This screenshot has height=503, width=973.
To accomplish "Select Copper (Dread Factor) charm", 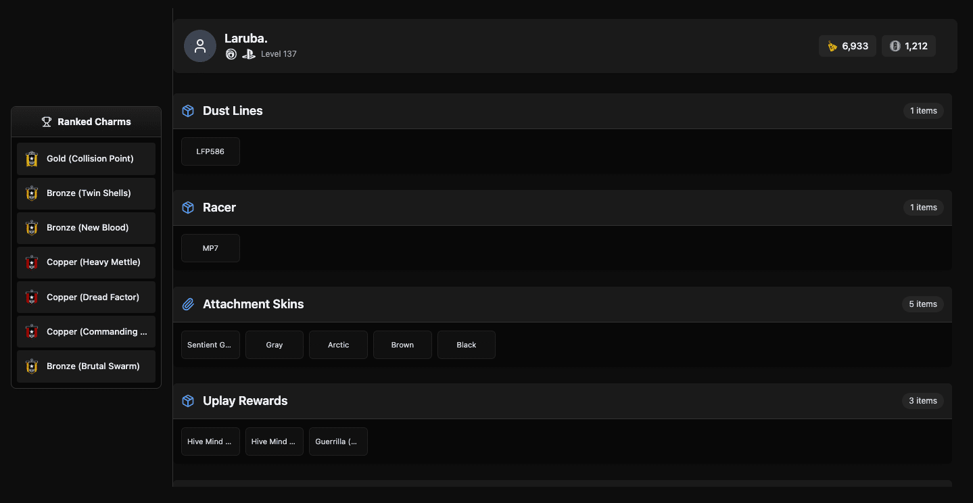I will [87, 297].
